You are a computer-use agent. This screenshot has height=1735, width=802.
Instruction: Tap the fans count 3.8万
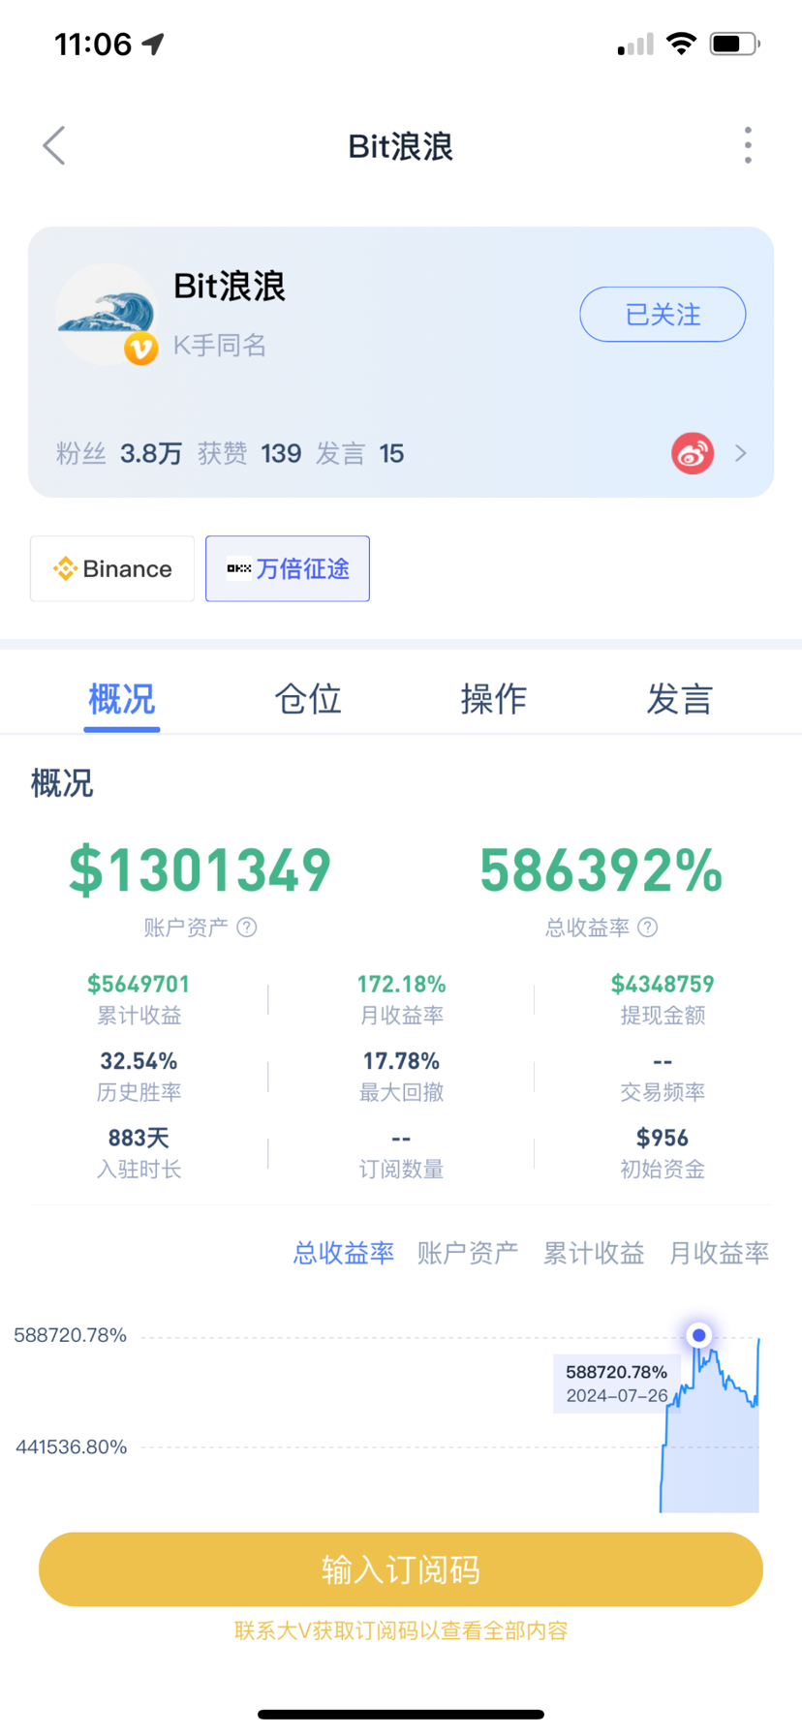click(151, 453)
